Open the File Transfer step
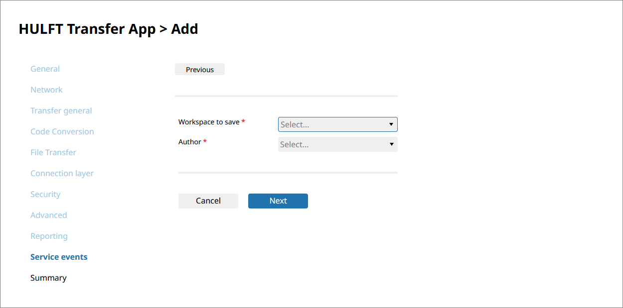This screenshot has height=308, width=623. pyautogui.click(x=53, y=153)
